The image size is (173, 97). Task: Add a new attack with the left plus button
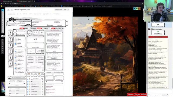(x=28, y=64)
